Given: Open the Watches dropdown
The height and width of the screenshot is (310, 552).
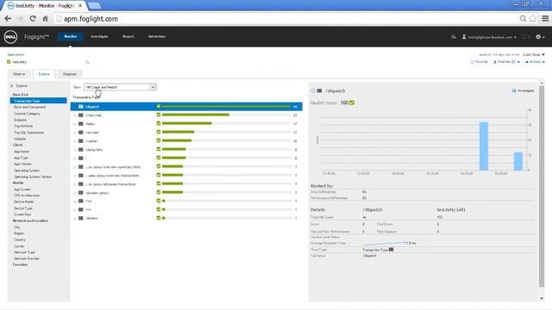Looking at the screenshot, I should pos(506,62).
